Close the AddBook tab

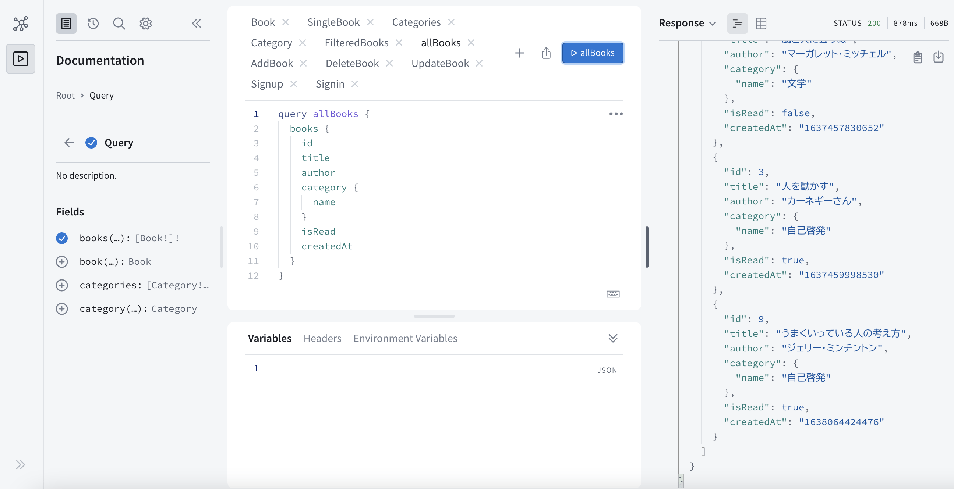(x=303, y=63)
